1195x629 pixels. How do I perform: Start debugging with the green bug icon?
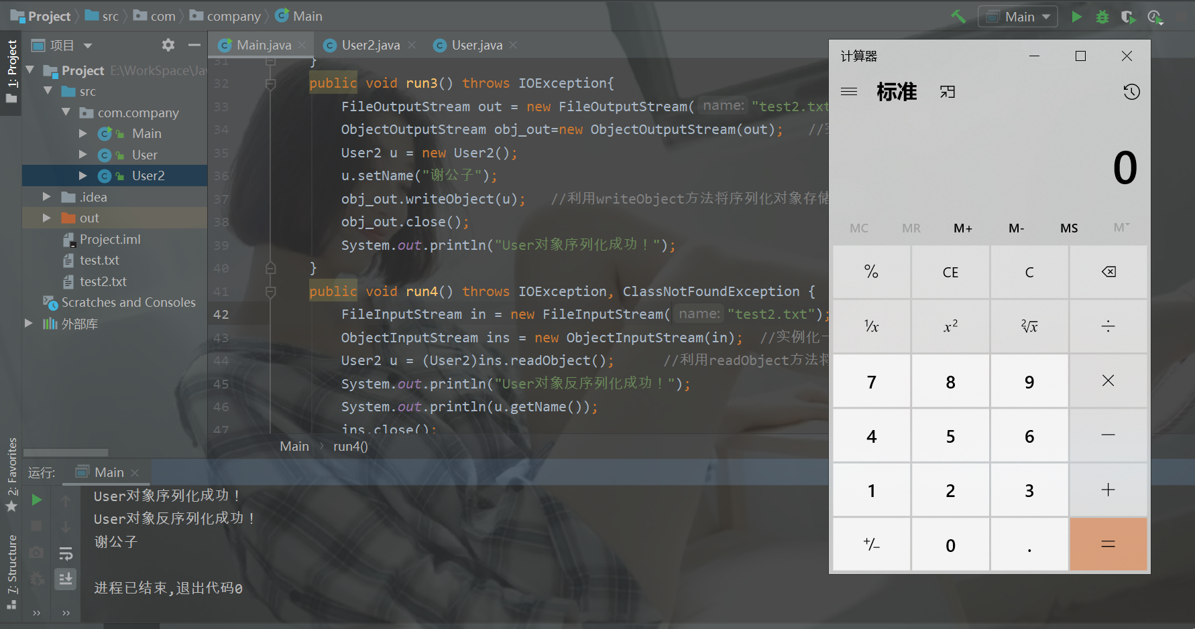1102,17
